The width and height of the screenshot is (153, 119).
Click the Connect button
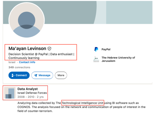click(19, 75)
